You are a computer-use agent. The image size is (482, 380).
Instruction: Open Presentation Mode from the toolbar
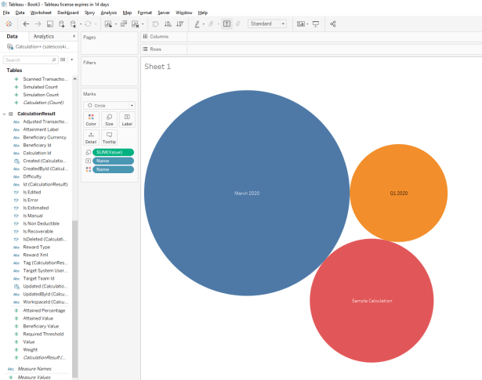tap(316, 24)
